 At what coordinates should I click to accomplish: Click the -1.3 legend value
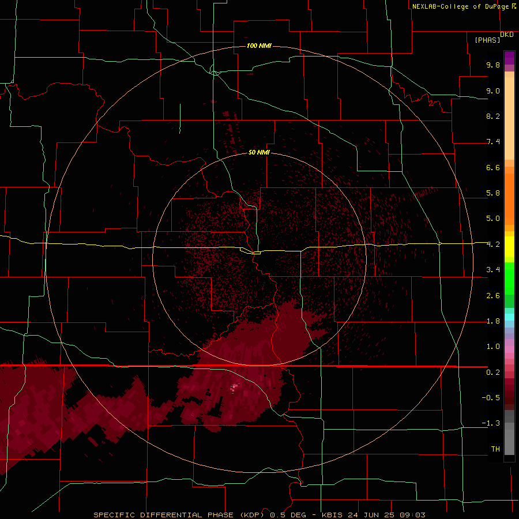[x=491, y=423]
